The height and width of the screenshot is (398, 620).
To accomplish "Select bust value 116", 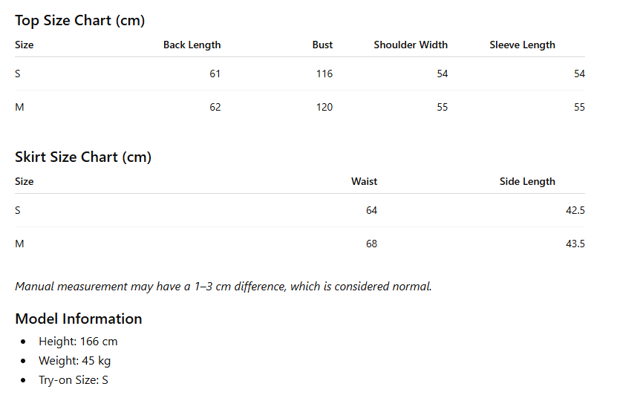I will (x=324, y=74).
